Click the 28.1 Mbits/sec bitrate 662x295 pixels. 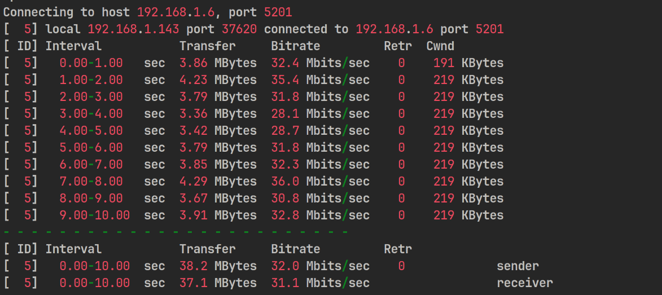coord(321,113)
